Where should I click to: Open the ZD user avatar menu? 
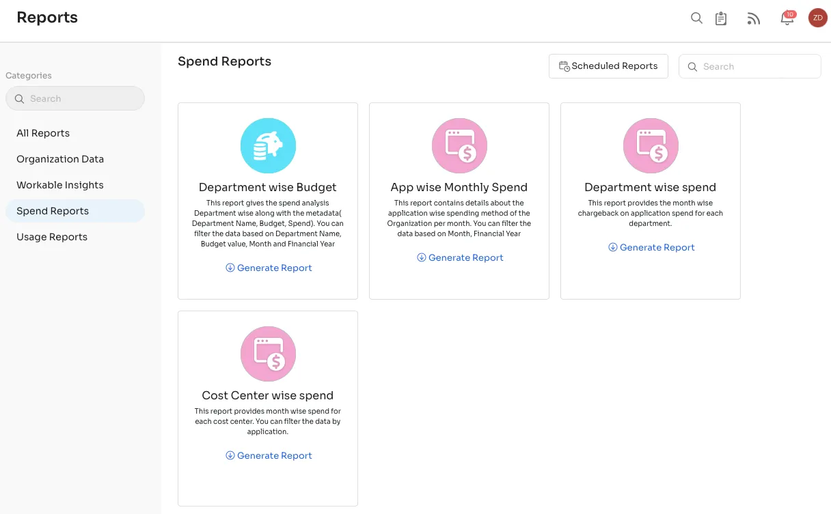818,18
